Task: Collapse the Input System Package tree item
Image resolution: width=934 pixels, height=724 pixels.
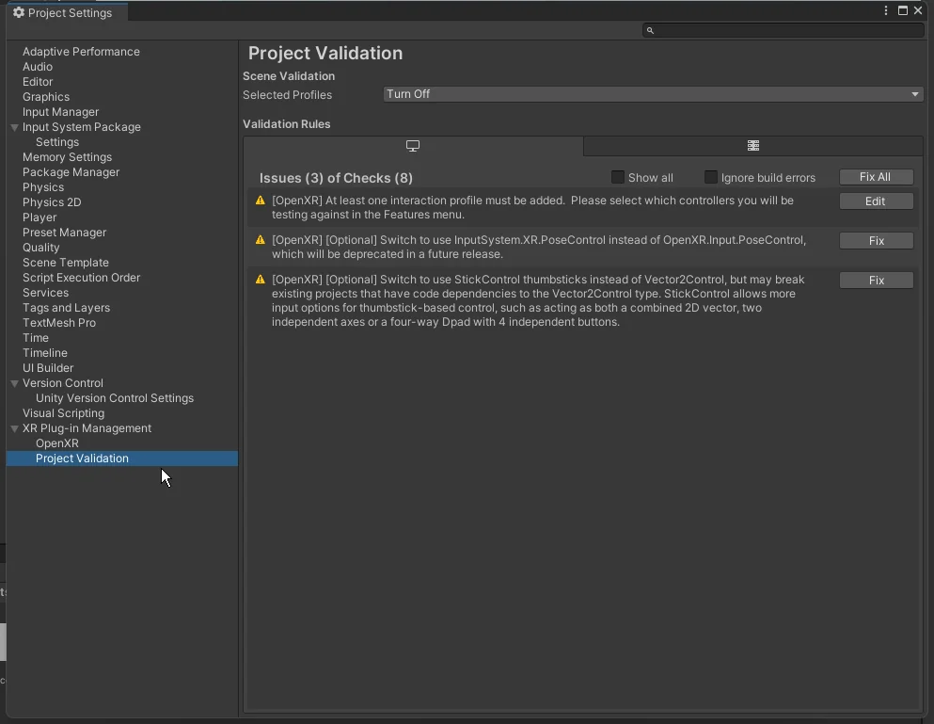Action: 14,127
